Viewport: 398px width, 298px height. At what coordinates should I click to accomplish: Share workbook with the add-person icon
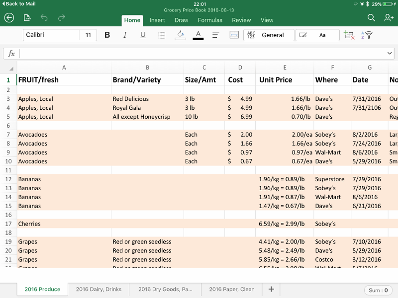click(x=389, y=18)
